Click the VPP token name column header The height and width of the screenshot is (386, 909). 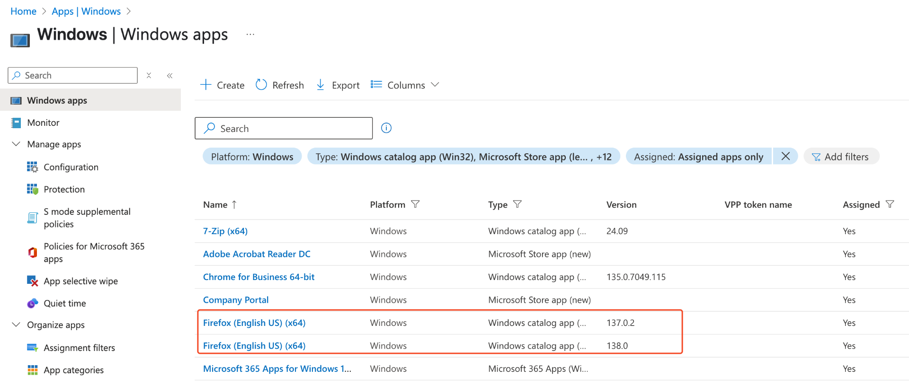pos(758,204)
